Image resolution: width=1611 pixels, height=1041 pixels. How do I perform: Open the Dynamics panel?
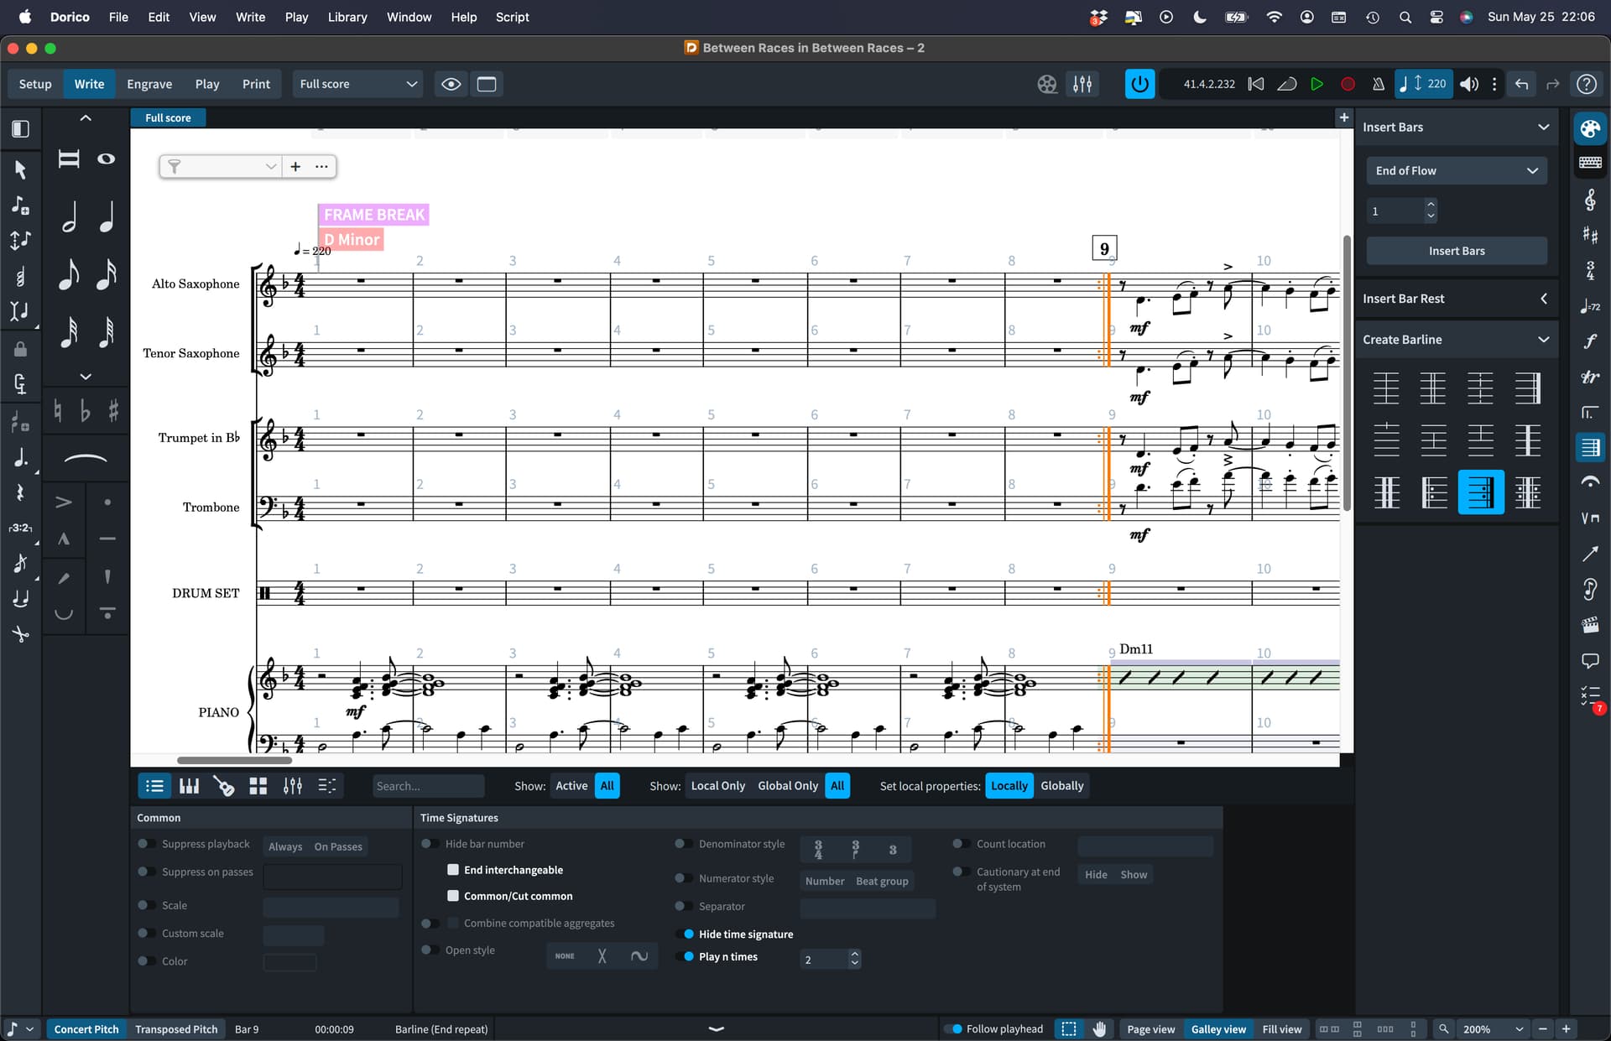click(x=1590, y=341)
